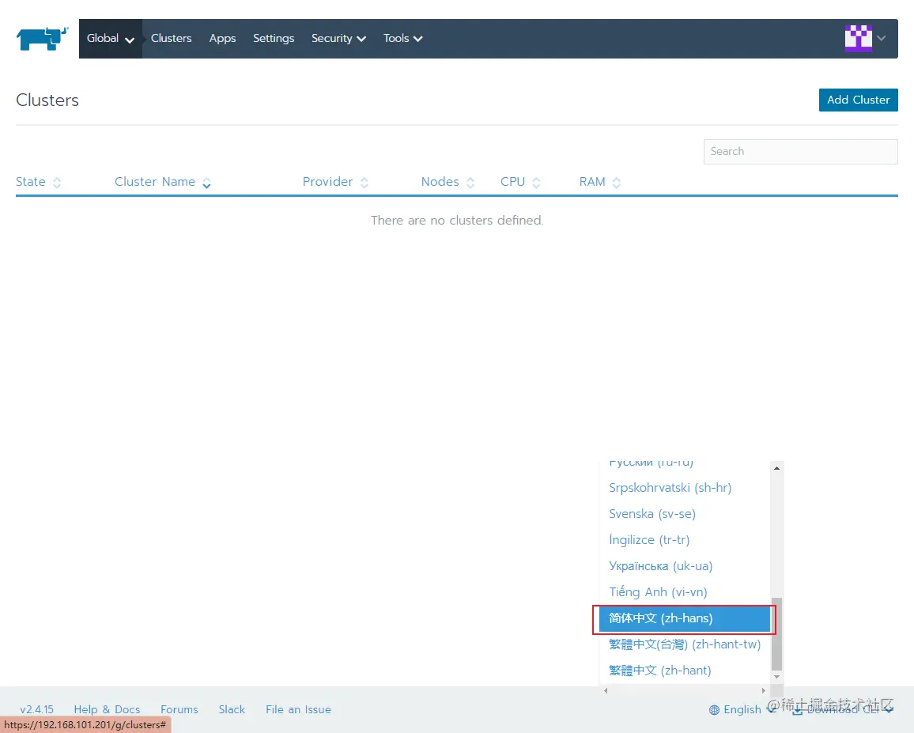Viewport: 914px width, 733px height.
Task: Click the Add Cluster button
Action: [x=858, y=100]
